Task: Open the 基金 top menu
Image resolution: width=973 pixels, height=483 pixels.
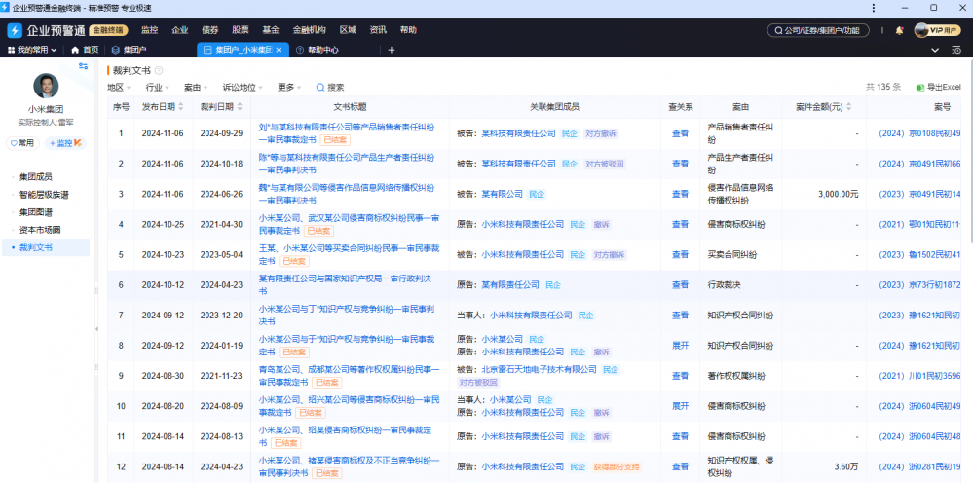Action: coord(271,30)
